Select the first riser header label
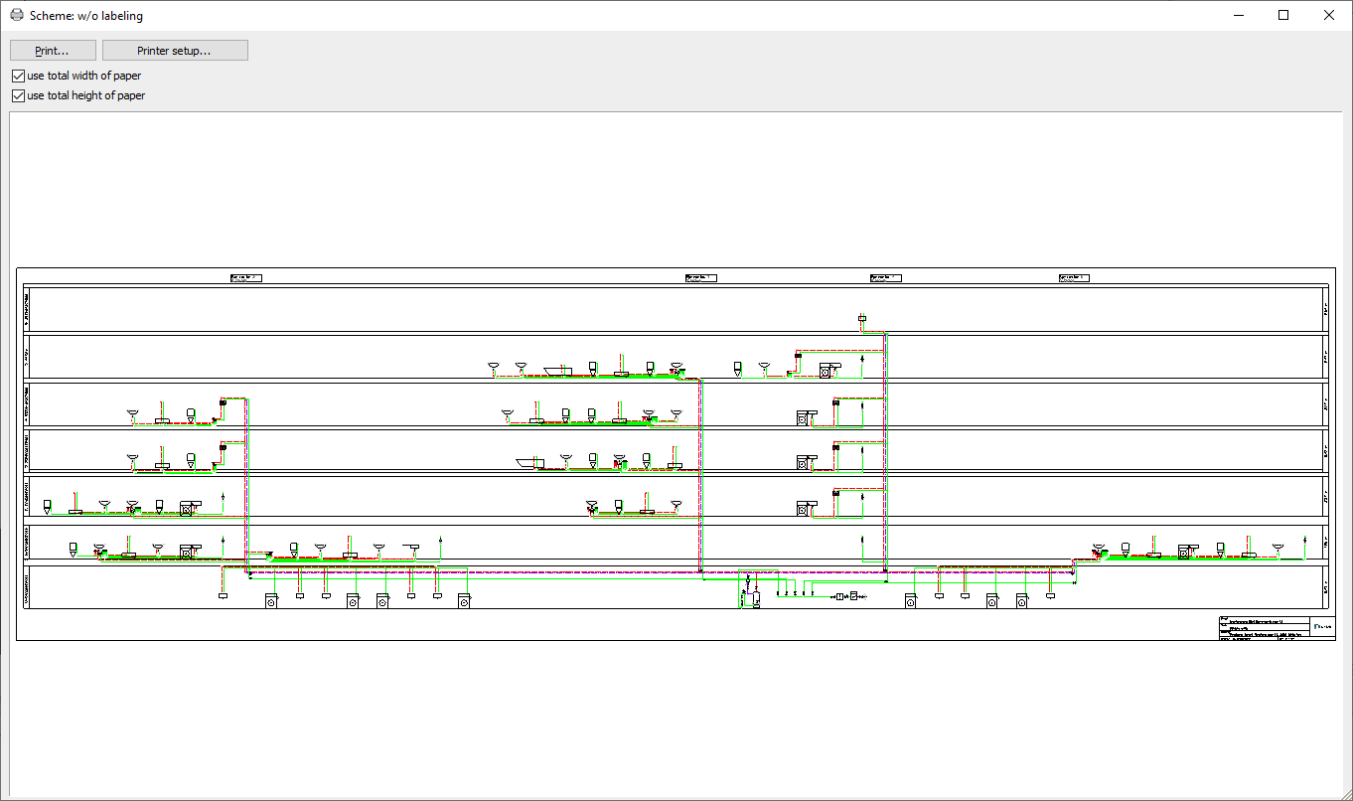The image size is (1353, 801). (245, 278)
